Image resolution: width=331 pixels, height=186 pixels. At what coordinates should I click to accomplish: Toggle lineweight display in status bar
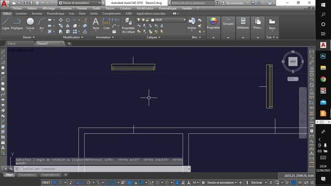tap(123, 182)
